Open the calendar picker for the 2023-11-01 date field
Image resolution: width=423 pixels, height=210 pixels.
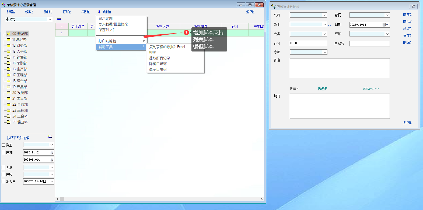(51, 152)
